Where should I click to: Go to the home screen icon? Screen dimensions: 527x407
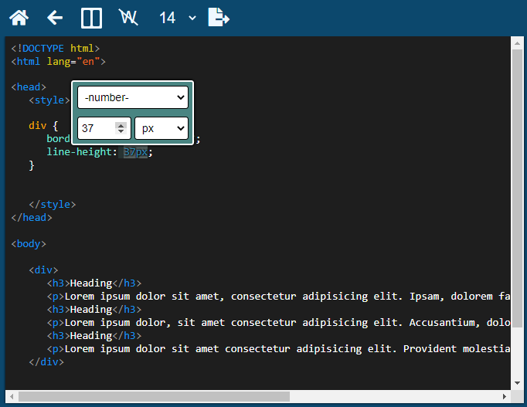coord(19,18)
